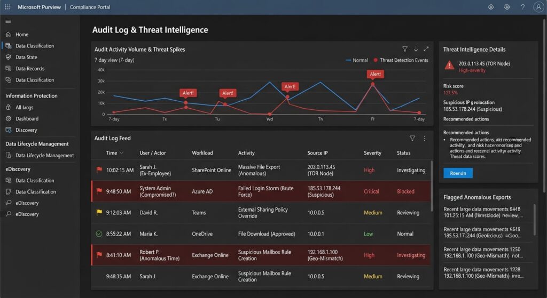Sort by Time column chevron

click(121, 153)
